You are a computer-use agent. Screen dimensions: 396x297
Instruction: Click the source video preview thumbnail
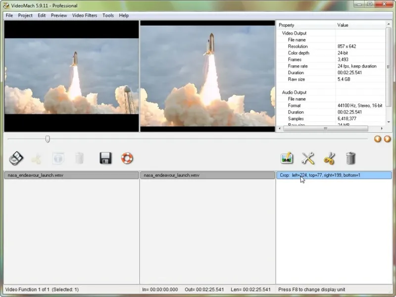point(71,76)
